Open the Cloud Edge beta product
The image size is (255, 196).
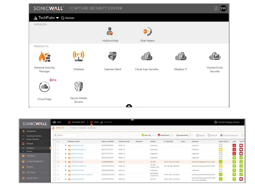(44, 87)
